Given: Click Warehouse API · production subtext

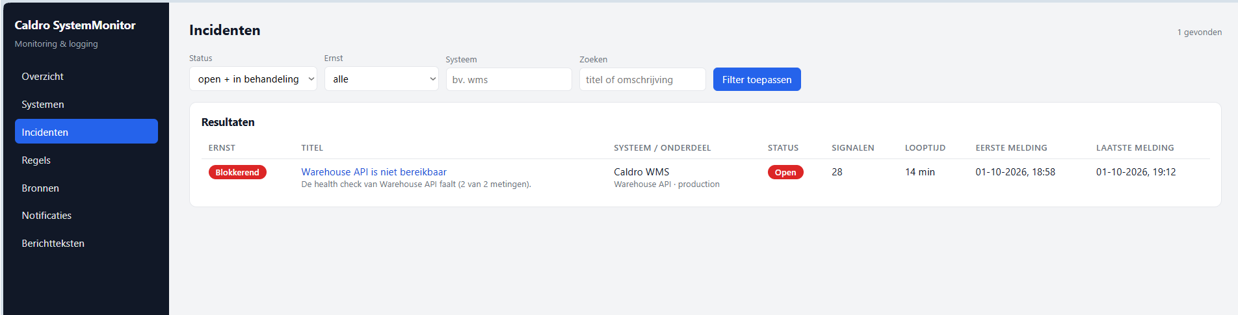Looking at the screenshot, I should pyautogui.click(x=666, y=184).
